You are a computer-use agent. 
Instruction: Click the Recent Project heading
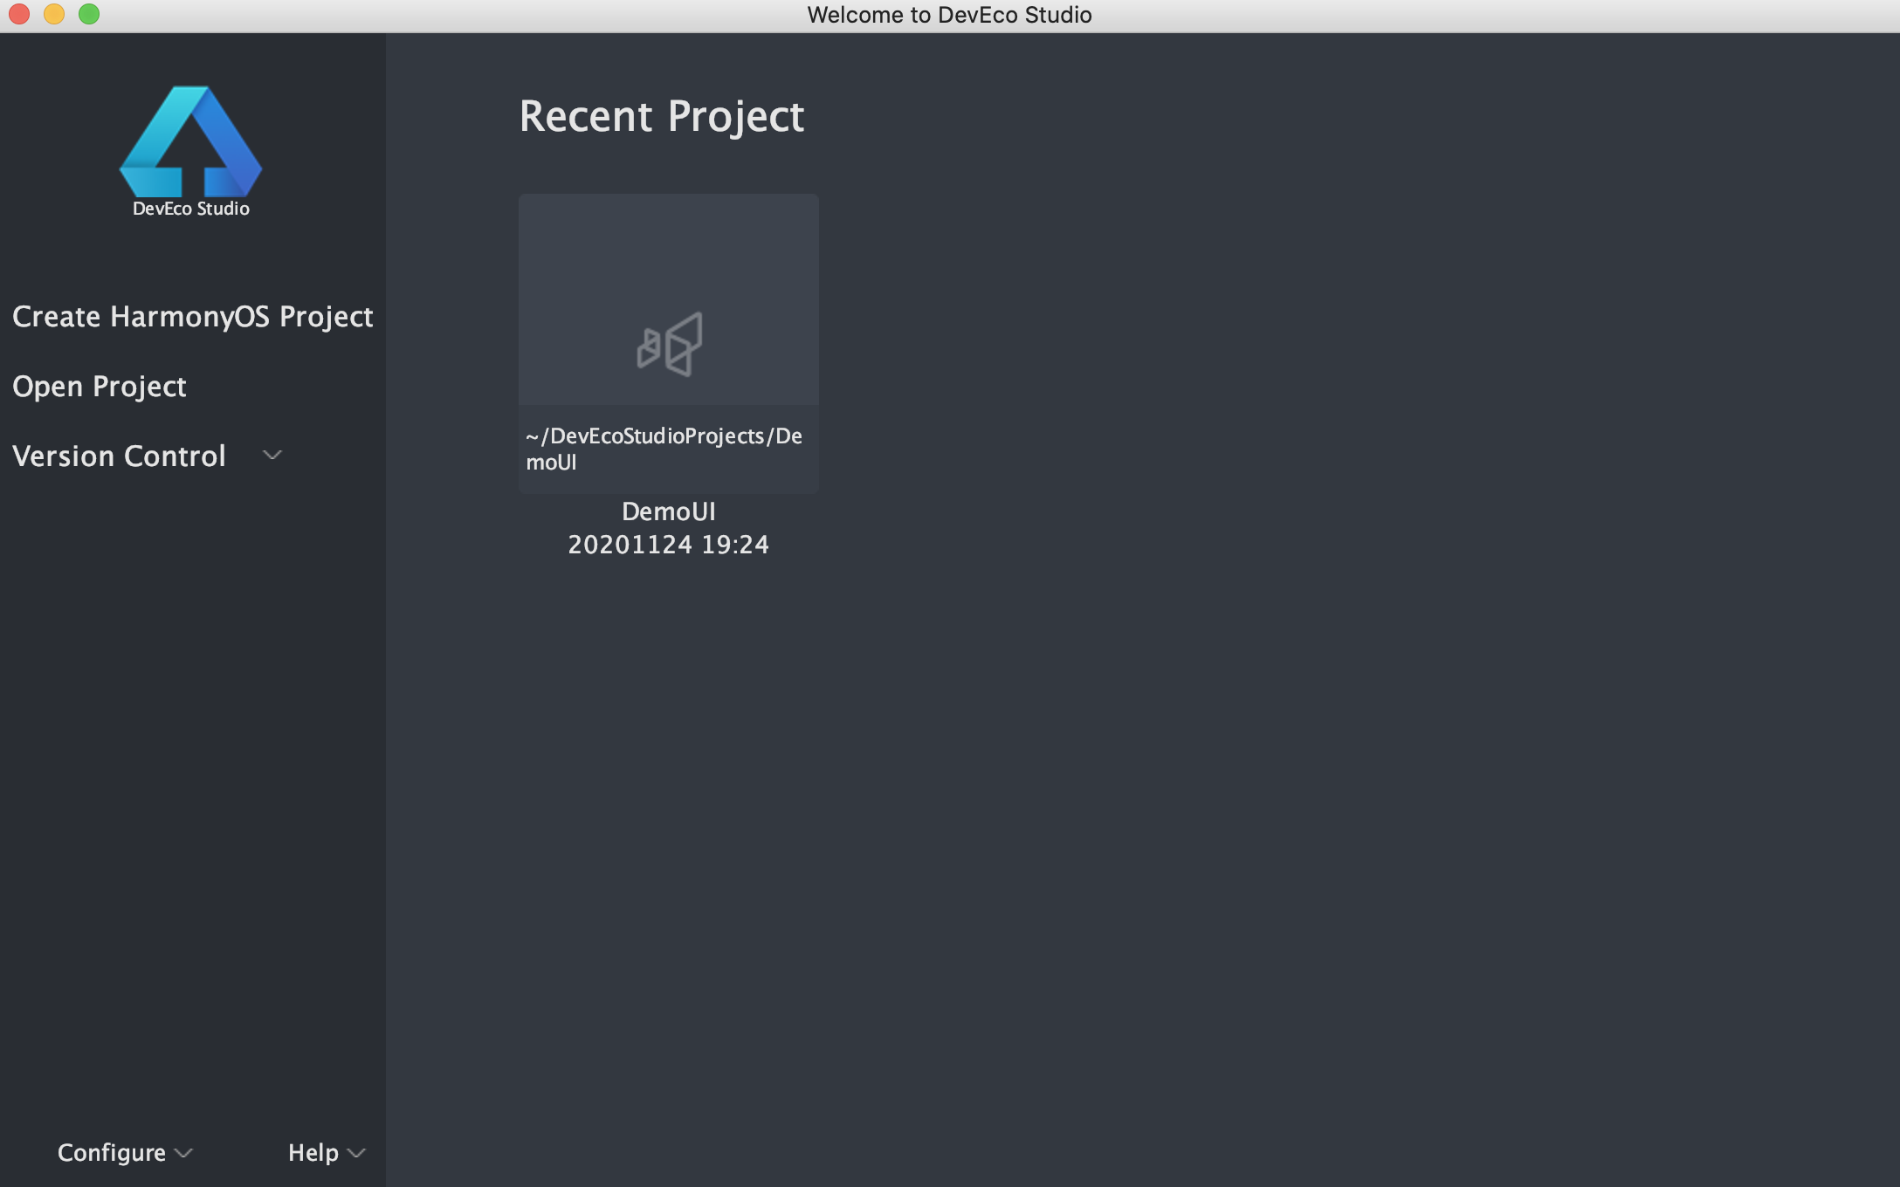click(662, 117)
